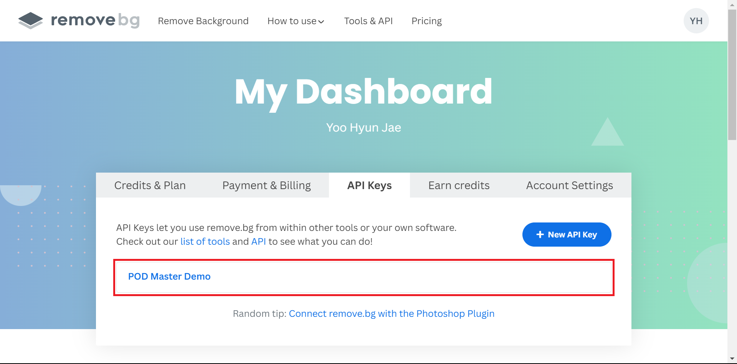Open the API documentation link
The image size is (737, 364).
(258, 242)
